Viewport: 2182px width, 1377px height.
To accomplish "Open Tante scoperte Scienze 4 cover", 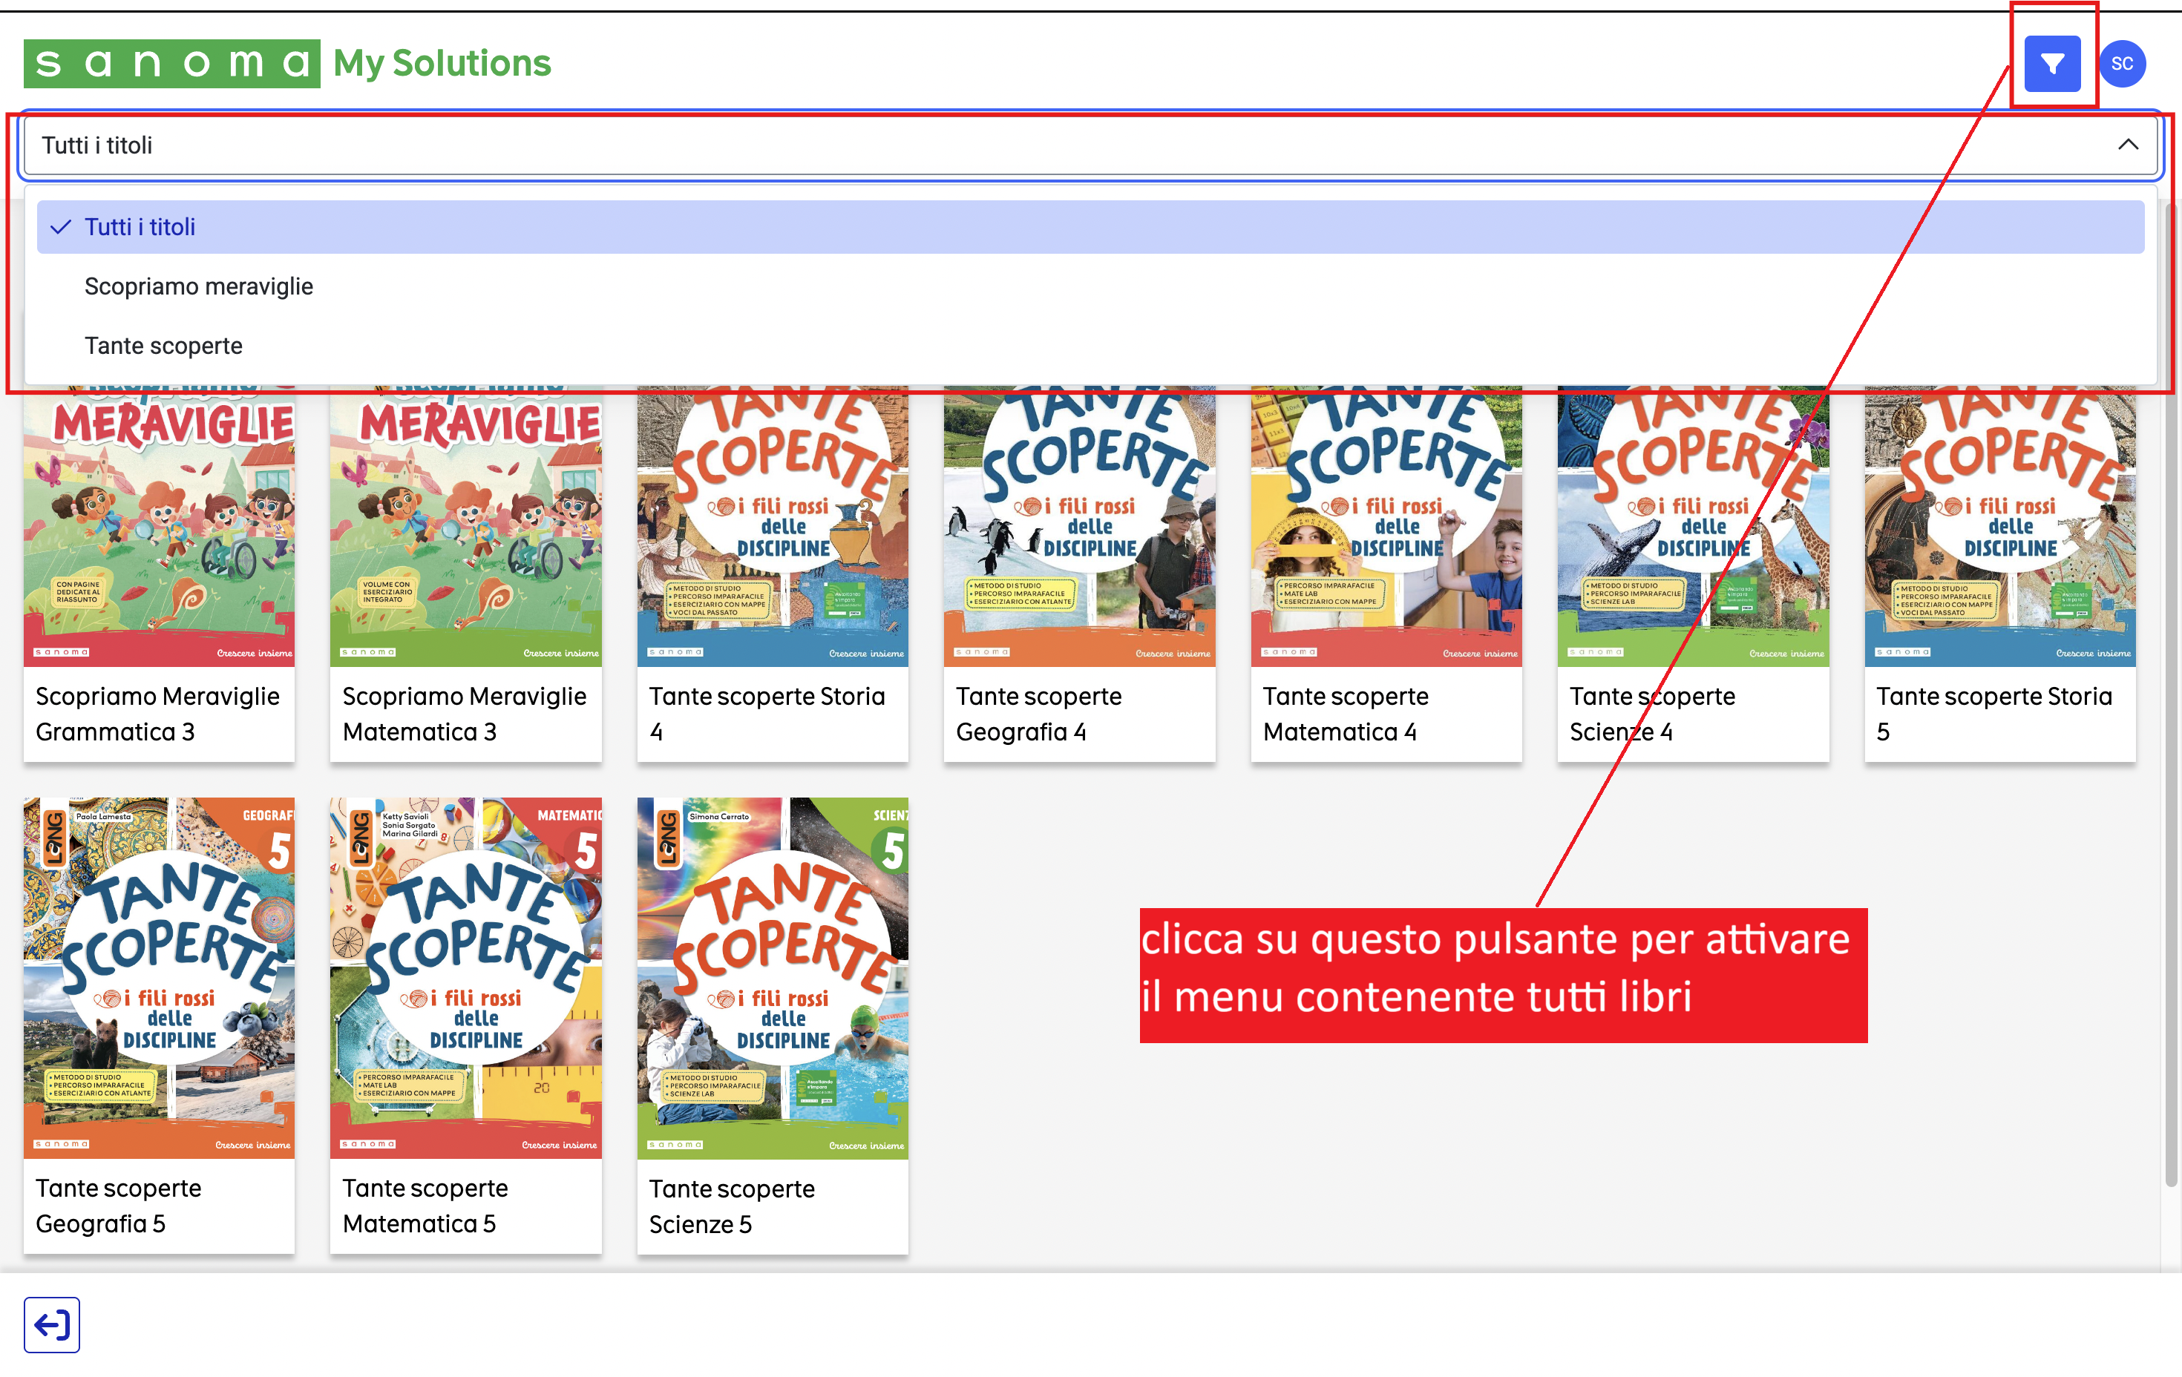I will tap(1693, 526).
